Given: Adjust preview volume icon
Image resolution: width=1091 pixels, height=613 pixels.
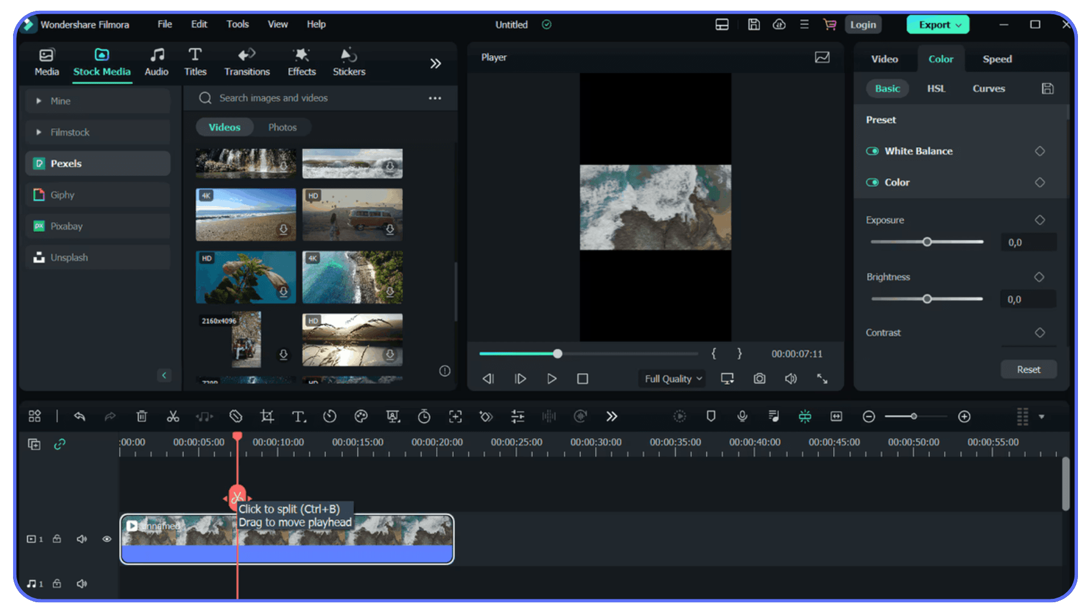Looking at the screenshot, I should point(790,379).
